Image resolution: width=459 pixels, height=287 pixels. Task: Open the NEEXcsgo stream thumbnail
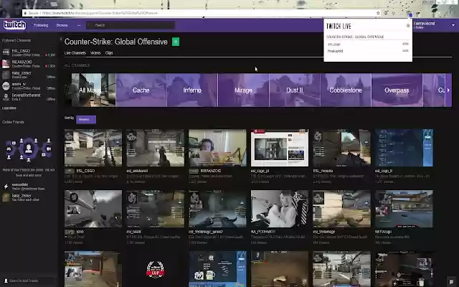click(x=404, y=209)
